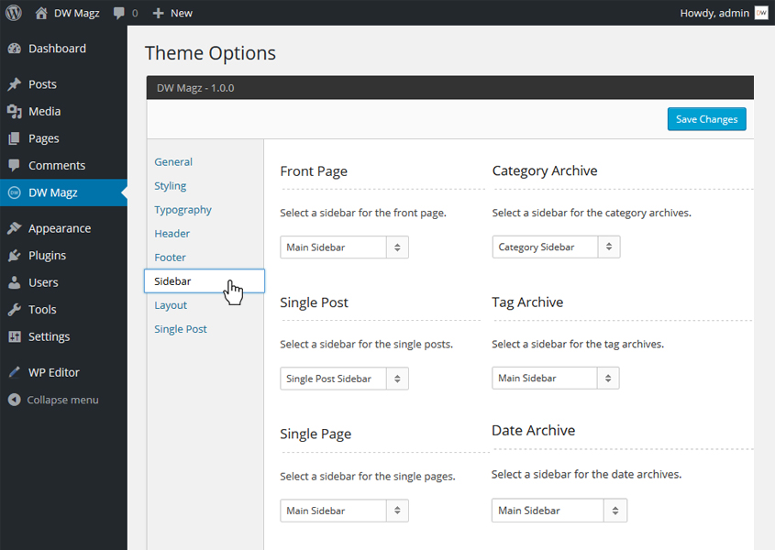Open the Header options tab

pos(172,234)
